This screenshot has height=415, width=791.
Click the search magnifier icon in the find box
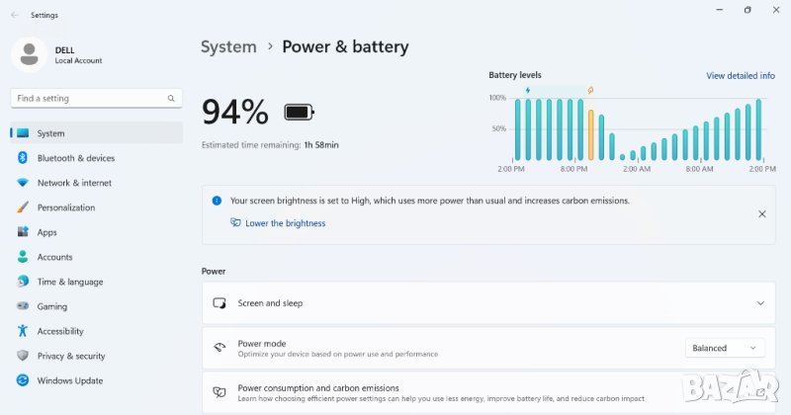point(171,99)
